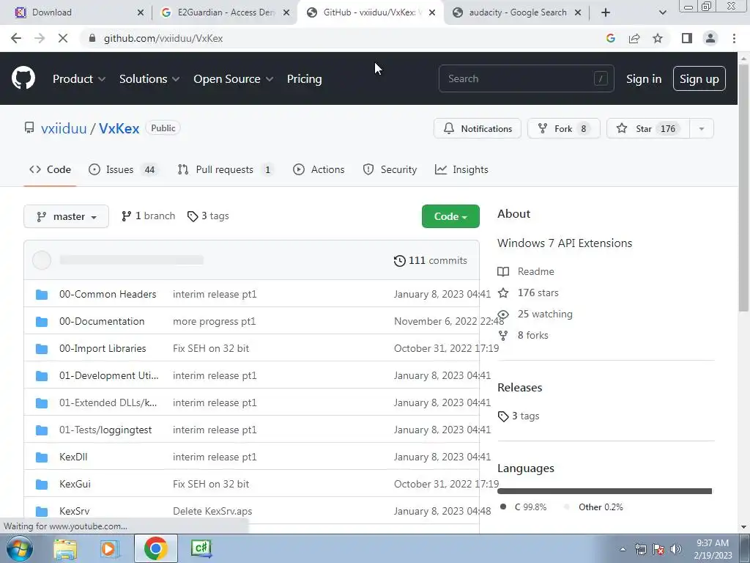
Task: Click the Readme book icon
Action: click(503, 272)
